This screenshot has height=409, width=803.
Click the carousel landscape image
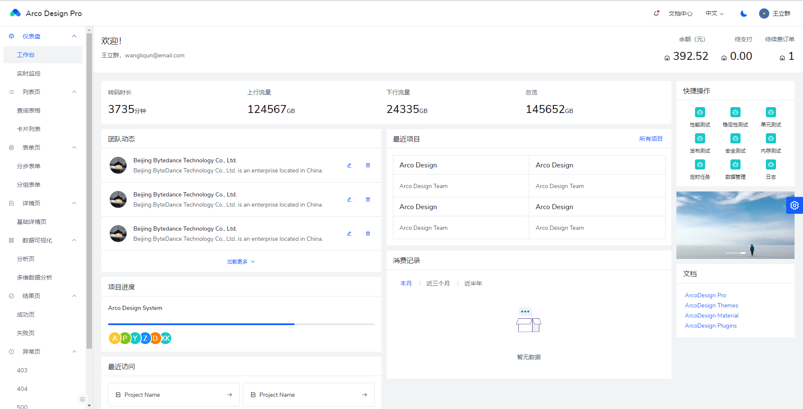click(735, 225)
